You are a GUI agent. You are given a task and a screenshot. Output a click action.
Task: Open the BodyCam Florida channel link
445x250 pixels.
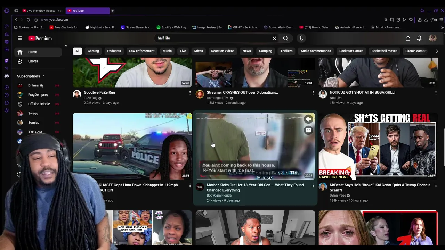click(x=219, y=195)
